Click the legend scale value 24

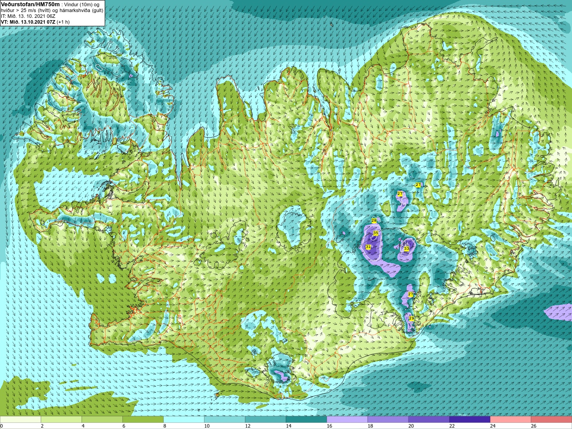click(493, 426)
